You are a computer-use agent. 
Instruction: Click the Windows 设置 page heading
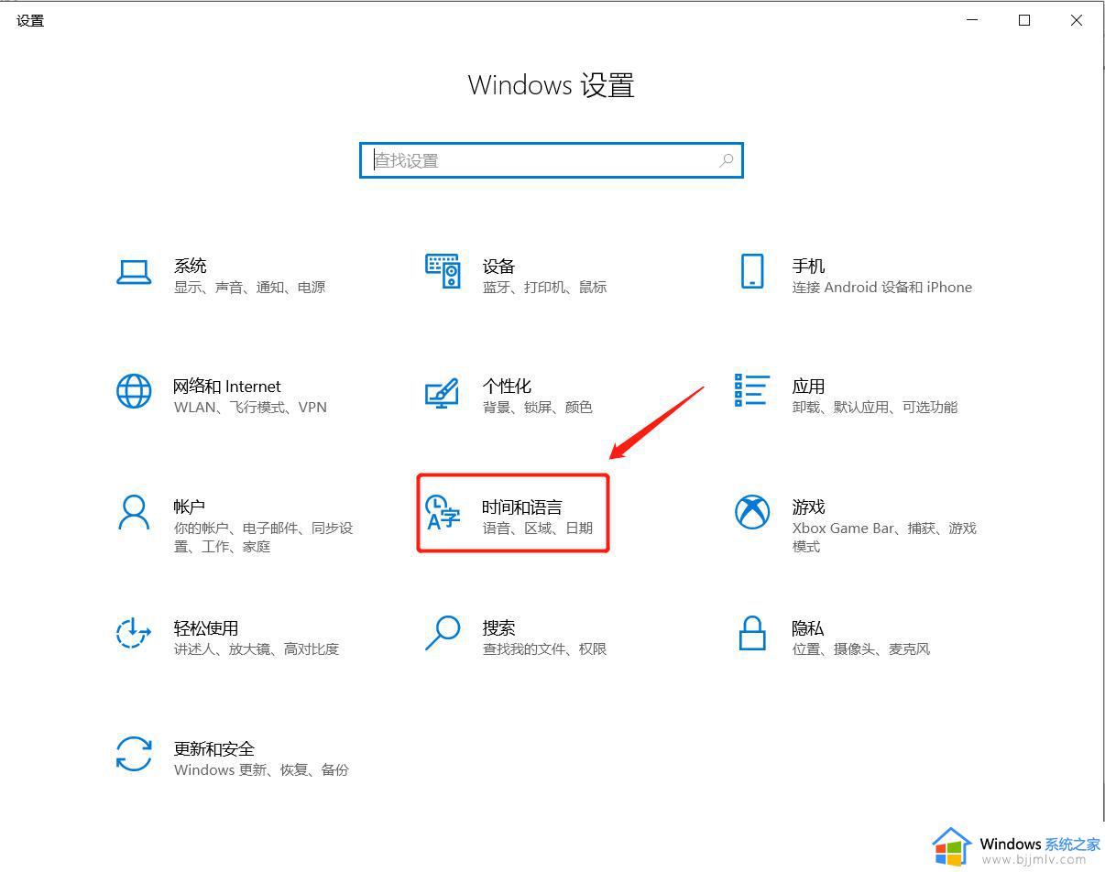[552, 85]
